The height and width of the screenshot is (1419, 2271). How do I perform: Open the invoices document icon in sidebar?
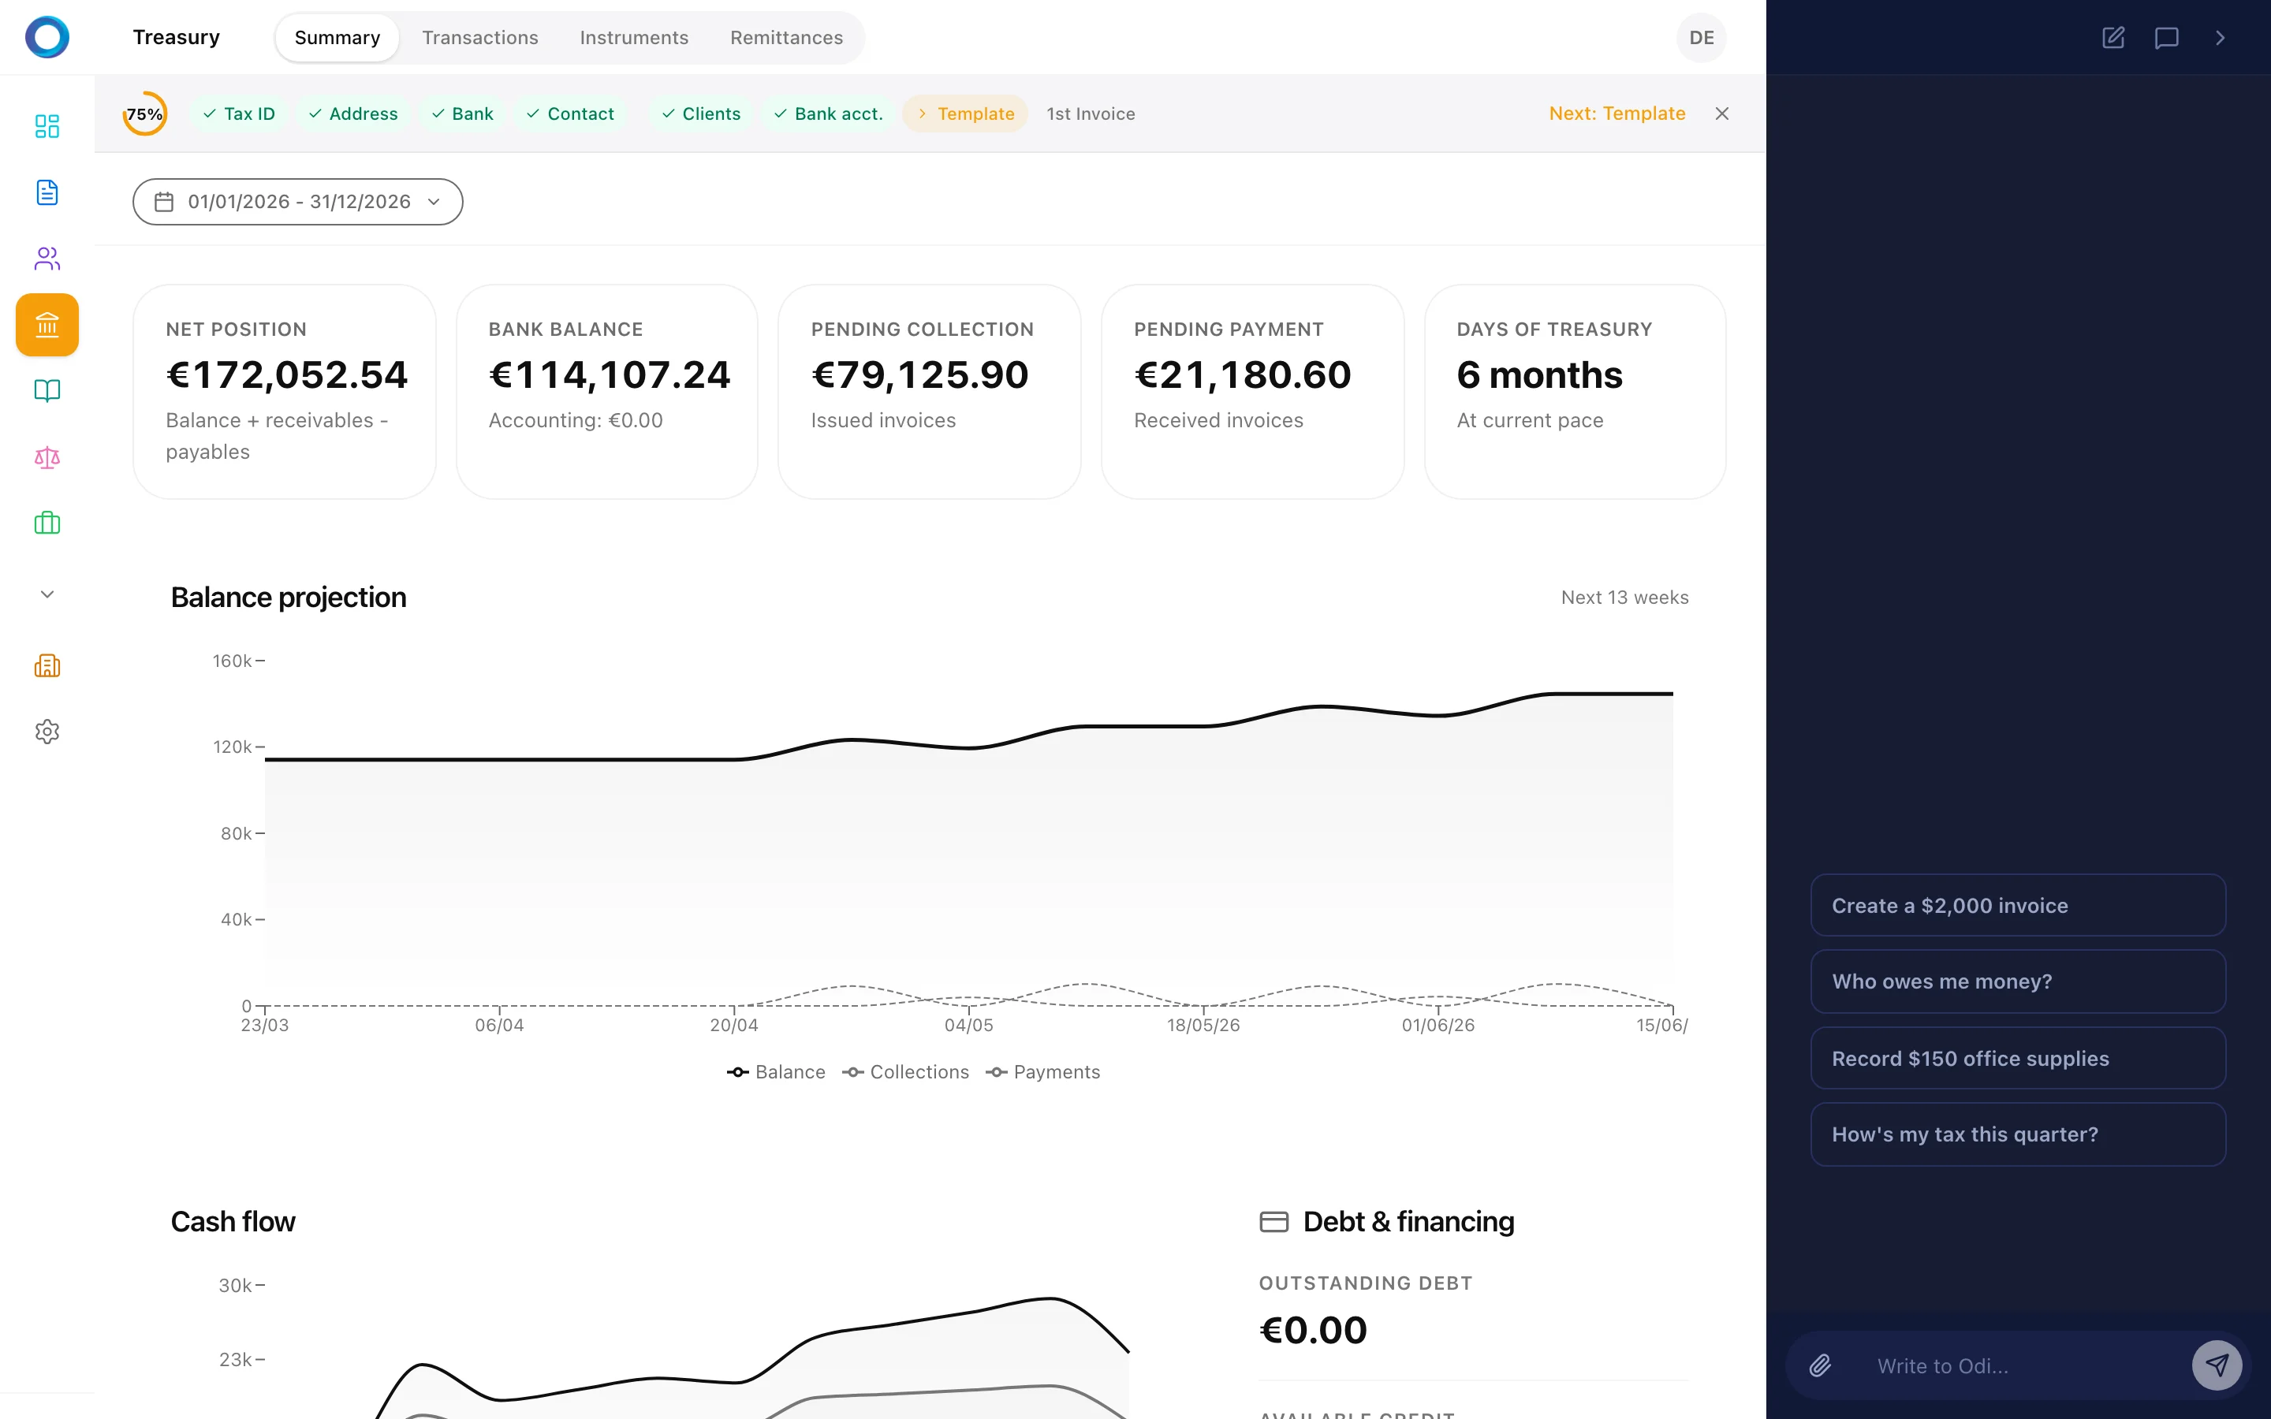click(x=47, y=192)
